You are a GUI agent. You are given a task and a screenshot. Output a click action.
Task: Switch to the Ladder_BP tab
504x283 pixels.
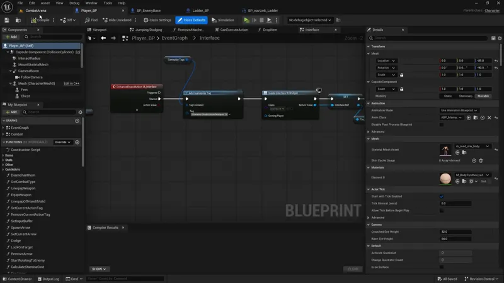(x=200, y=11)
